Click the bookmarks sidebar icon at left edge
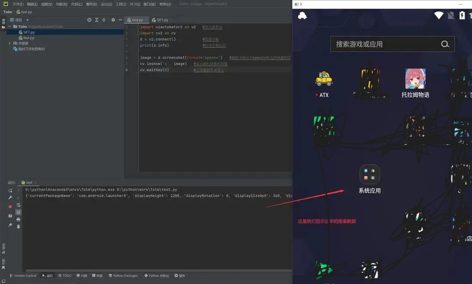Image resolution: width=472 pixels, height=284 pixels. (3, 263)
